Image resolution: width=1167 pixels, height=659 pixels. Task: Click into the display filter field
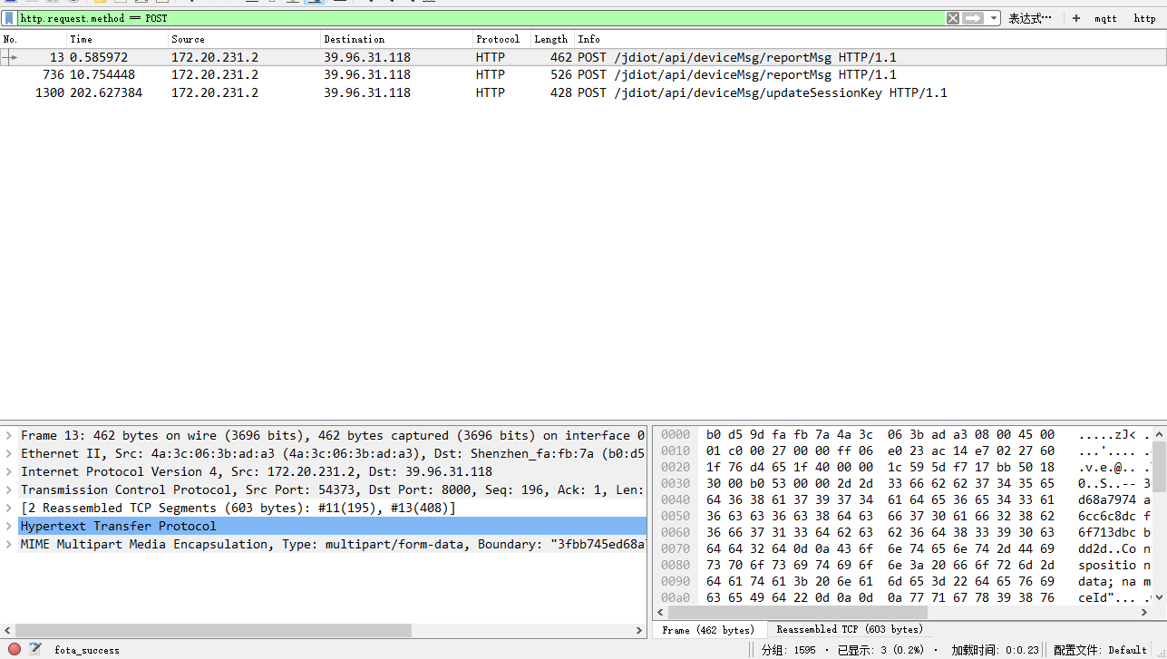(481, 18)
